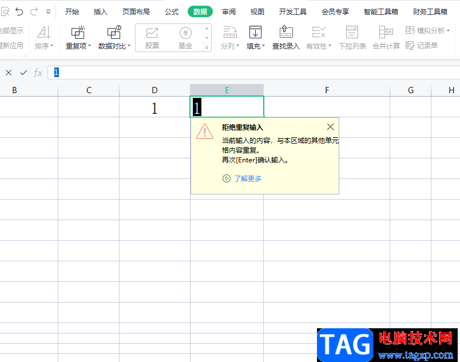Click the 有效性 validation icon
Screen dimensions: 460x362
pyautogui.click(x=319, y=32)
